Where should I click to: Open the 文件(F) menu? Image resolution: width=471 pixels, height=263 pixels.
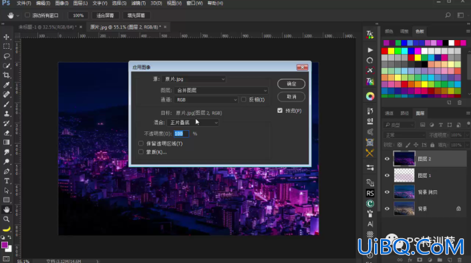tap(24, 3)
